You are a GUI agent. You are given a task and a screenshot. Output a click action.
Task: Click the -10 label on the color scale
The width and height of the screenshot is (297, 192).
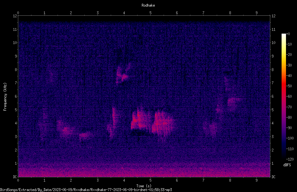(x=289, y=44)
